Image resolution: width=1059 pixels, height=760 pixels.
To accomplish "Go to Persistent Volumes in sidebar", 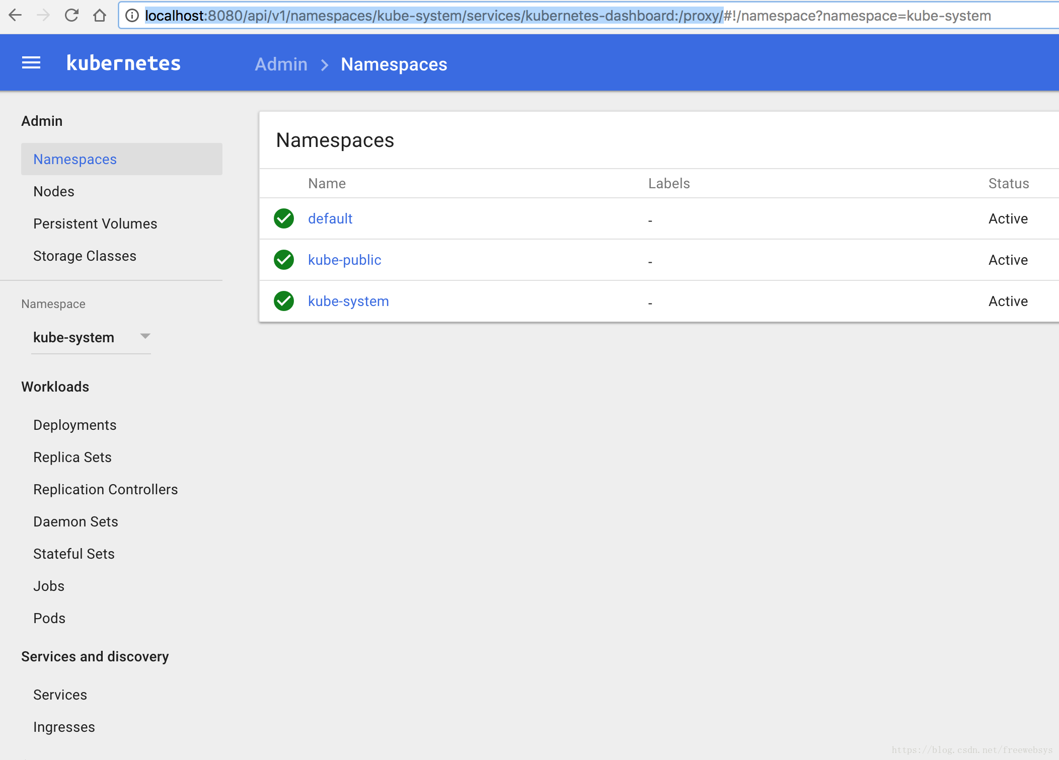I will click(x=95, y=223).
